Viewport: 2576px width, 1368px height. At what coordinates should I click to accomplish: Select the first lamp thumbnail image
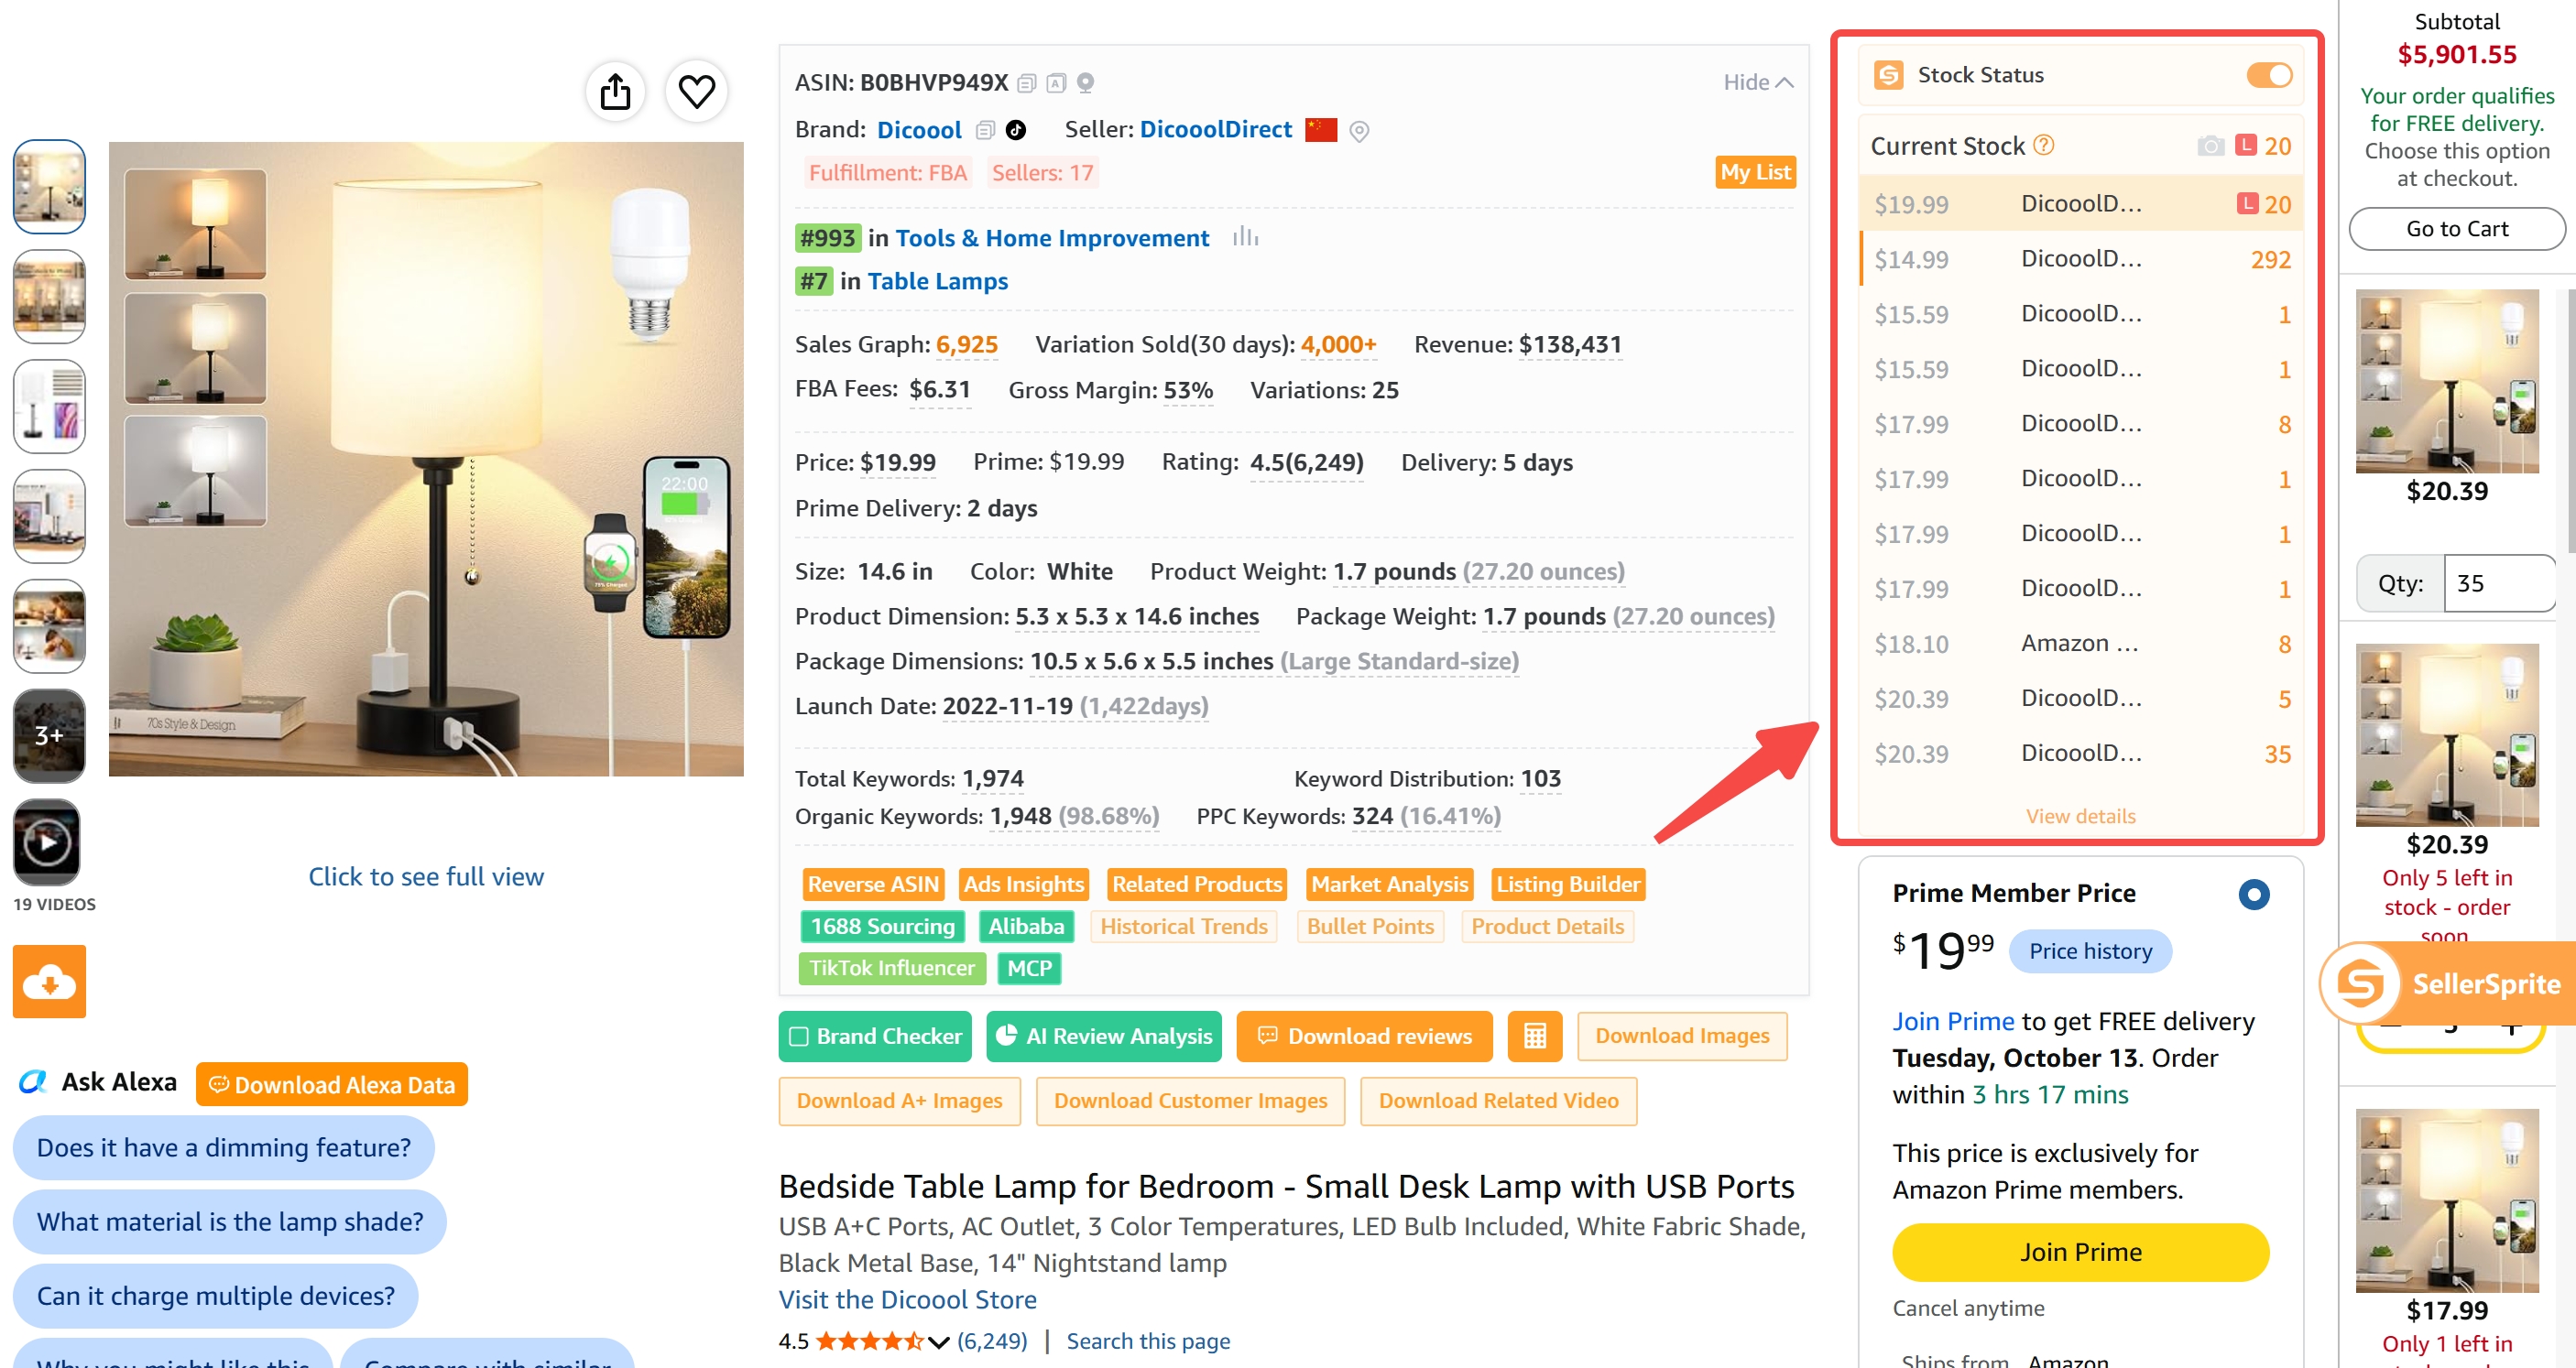(49, 187)
